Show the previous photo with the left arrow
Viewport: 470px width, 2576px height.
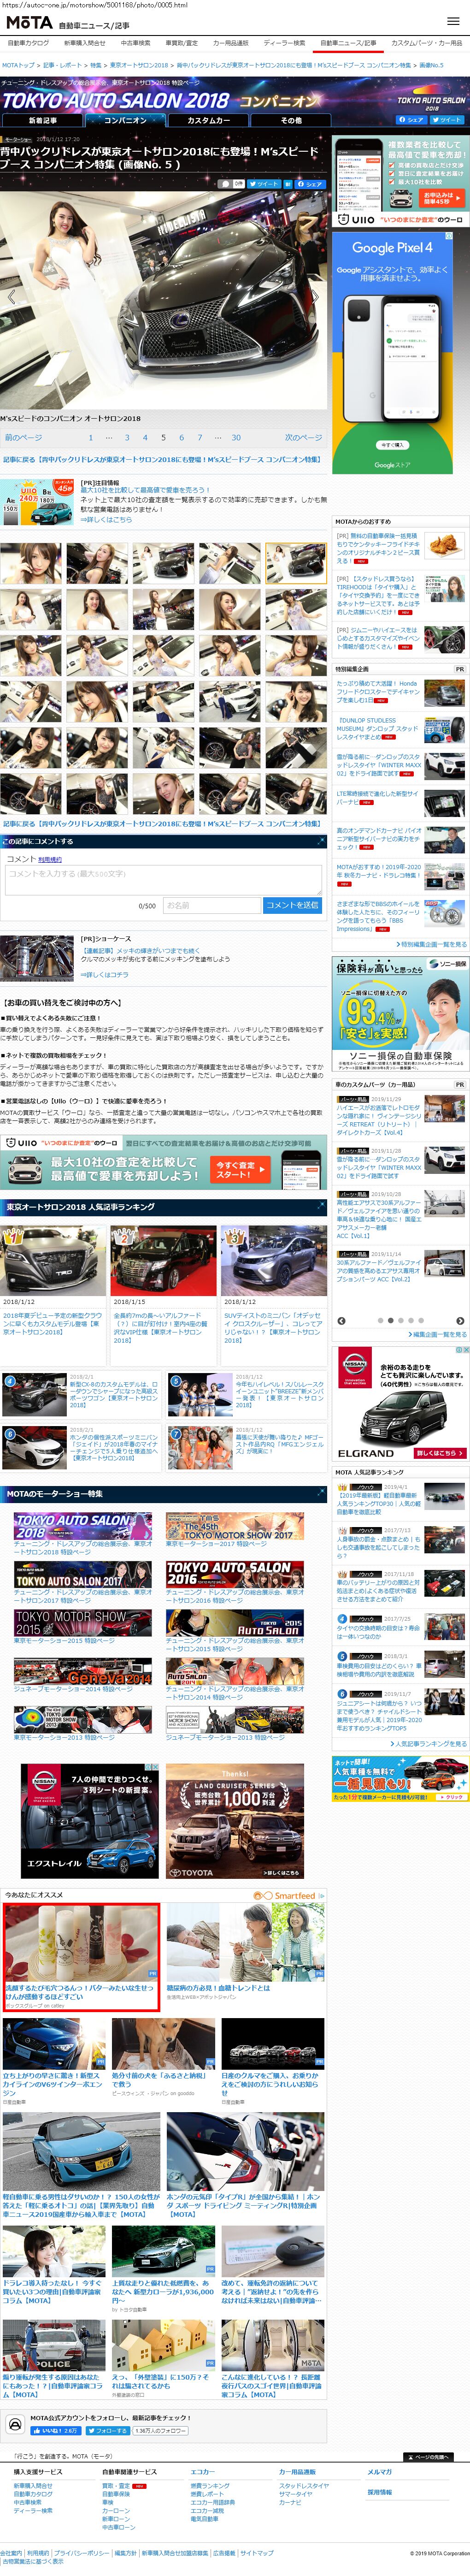tap(12, 297)
